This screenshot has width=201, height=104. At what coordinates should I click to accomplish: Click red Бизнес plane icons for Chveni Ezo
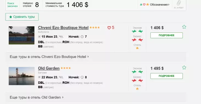tap(137, 40)
